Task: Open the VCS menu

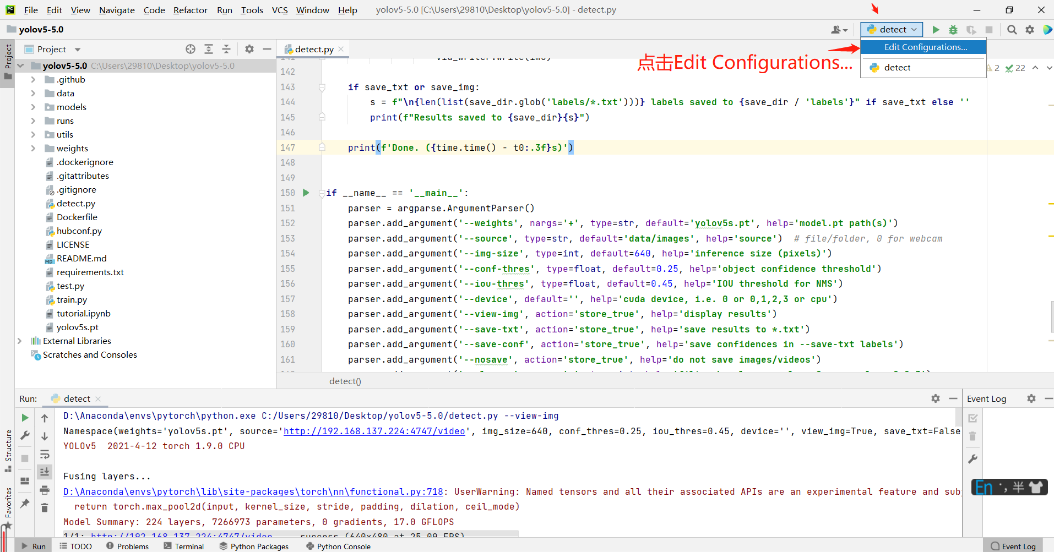Action: point(280,10)
